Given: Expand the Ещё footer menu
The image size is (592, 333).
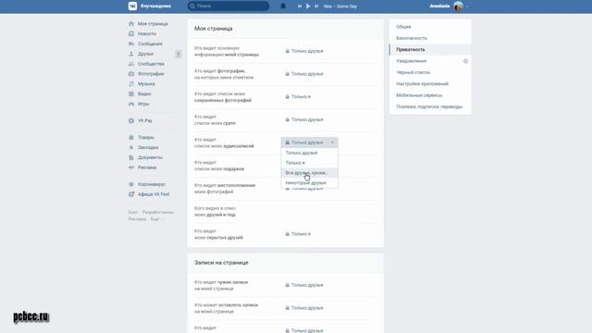Looking at the screenshot, I should 156,219.
